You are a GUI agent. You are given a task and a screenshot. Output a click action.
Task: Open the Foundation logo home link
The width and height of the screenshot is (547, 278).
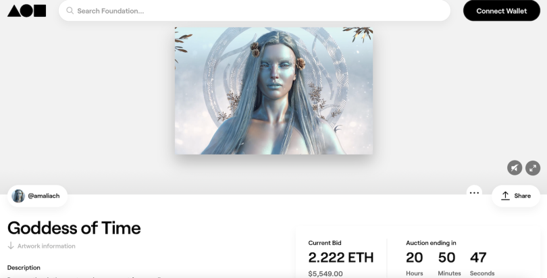[27, 10]
